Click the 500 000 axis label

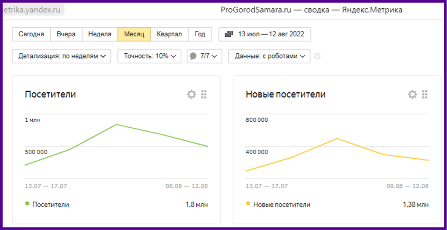click(36, 152)
